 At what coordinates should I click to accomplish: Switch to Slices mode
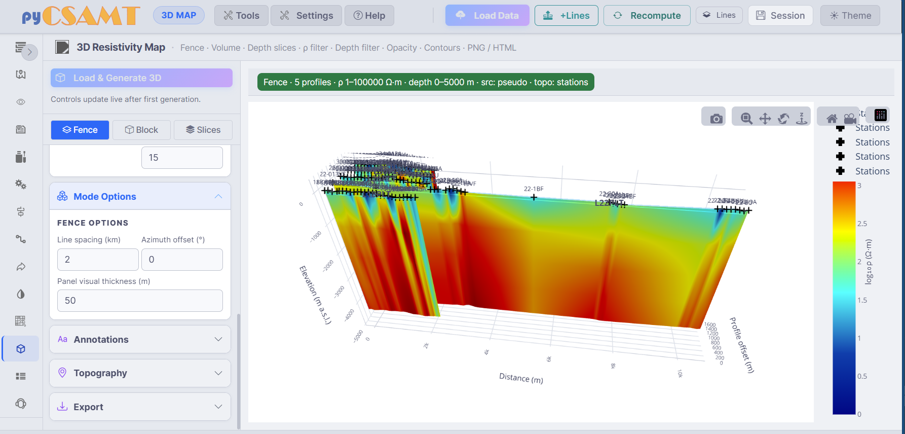[203, 130]
